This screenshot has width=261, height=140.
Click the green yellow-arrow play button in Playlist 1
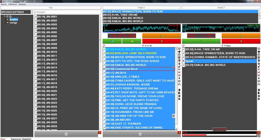pos(132,41)
